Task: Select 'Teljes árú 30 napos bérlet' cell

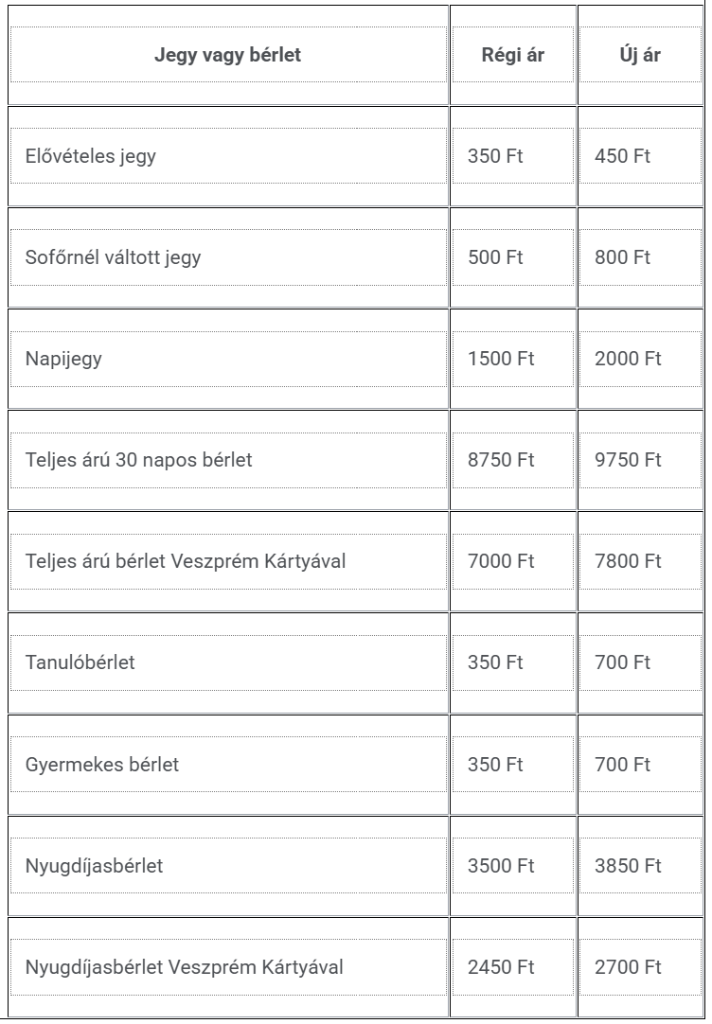Action: point(228,460)
